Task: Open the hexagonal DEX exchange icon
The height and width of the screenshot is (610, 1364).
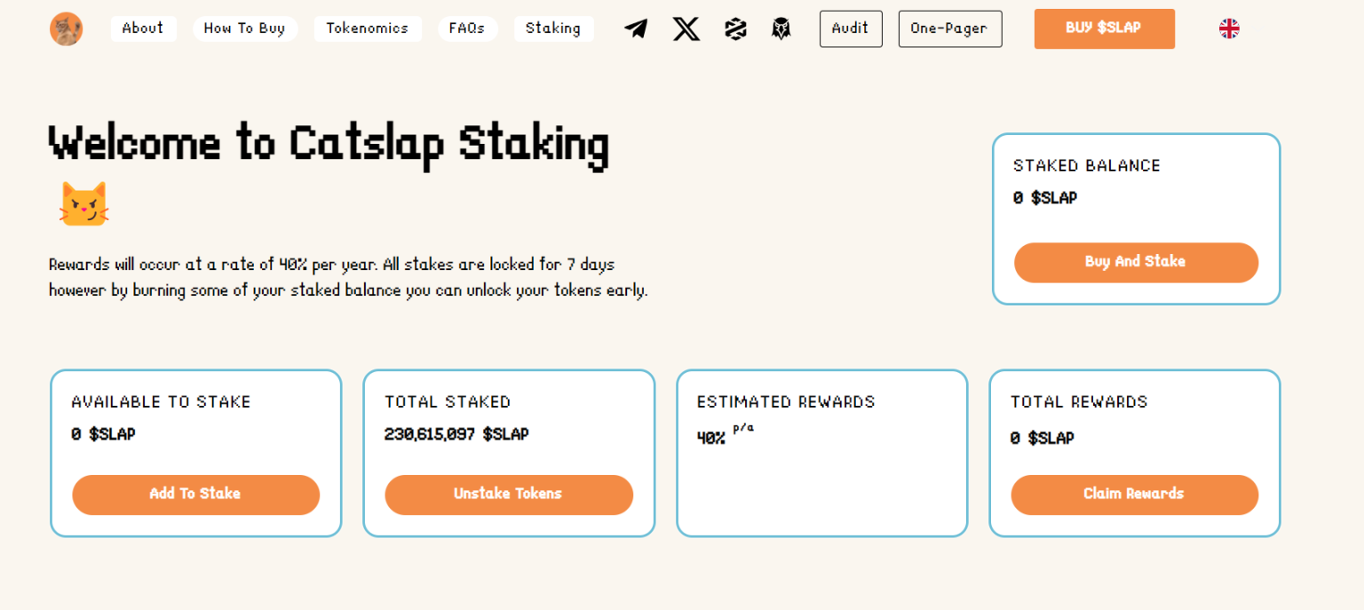Action: pos(735,28)
